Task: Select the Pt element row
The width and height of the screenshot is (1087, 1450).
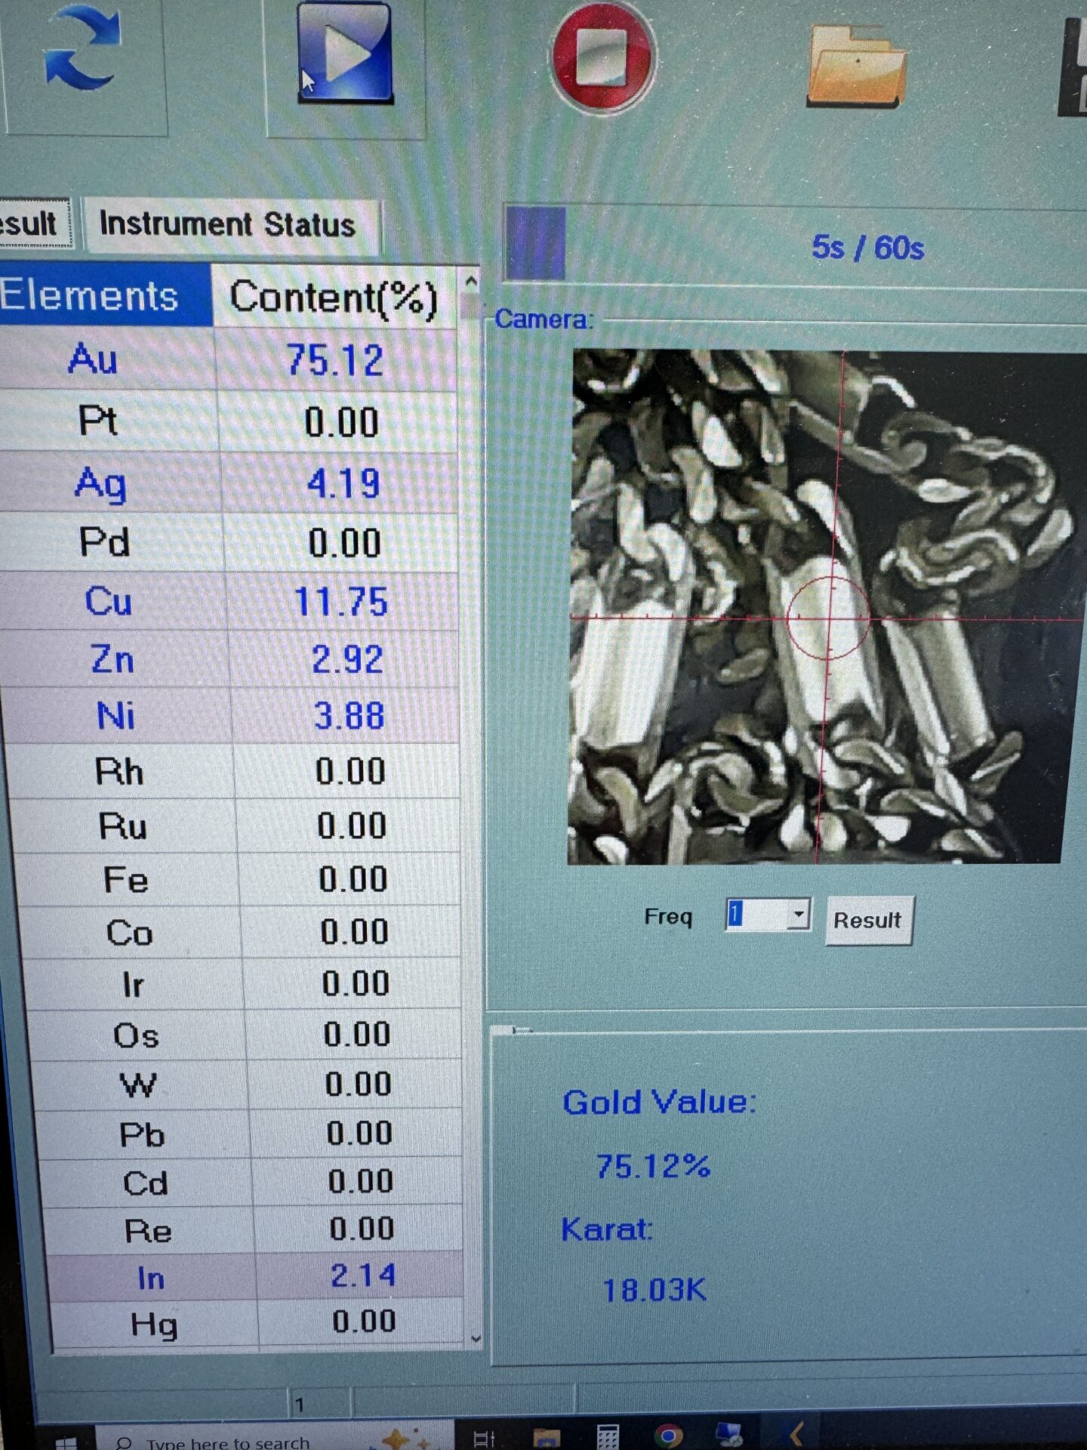Action: click(x=228, y=422)
